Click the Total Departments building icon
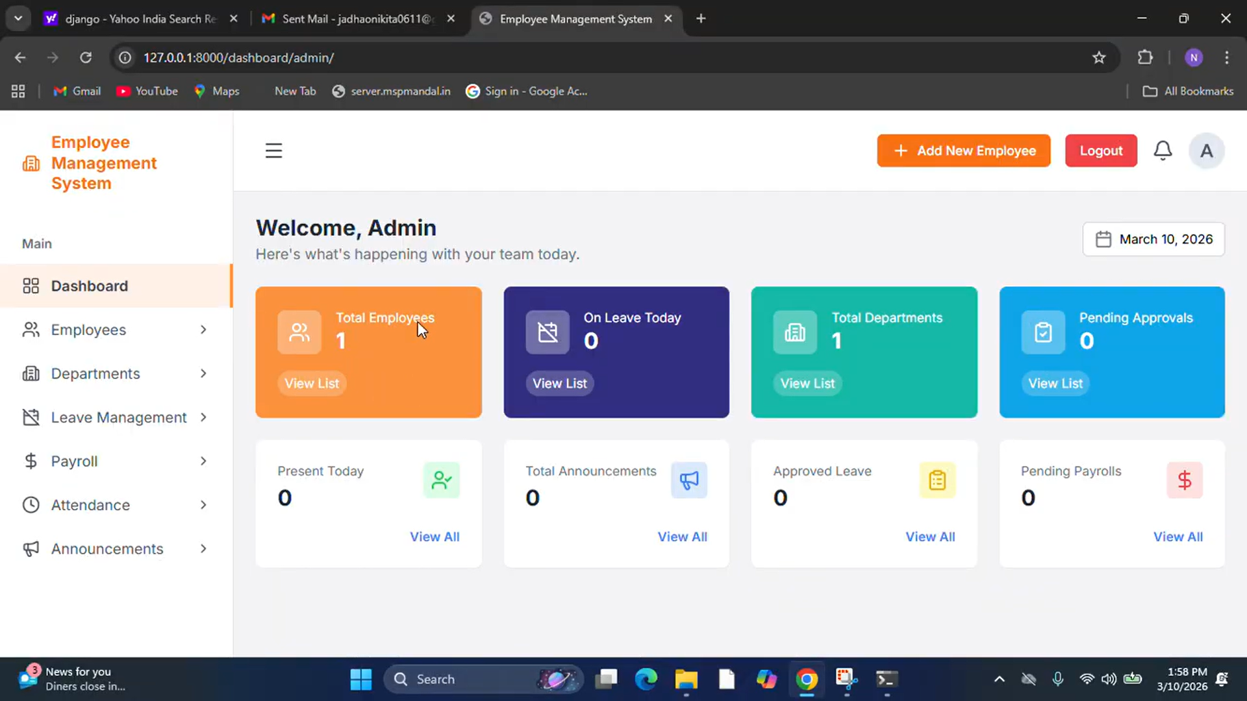The height and width of the screenshot is (701, 1247). click(x=795, y=332)
